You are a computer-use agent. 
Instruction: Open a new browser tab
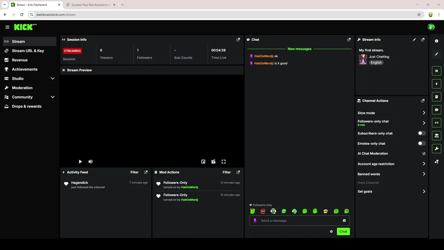pos(122,5)
